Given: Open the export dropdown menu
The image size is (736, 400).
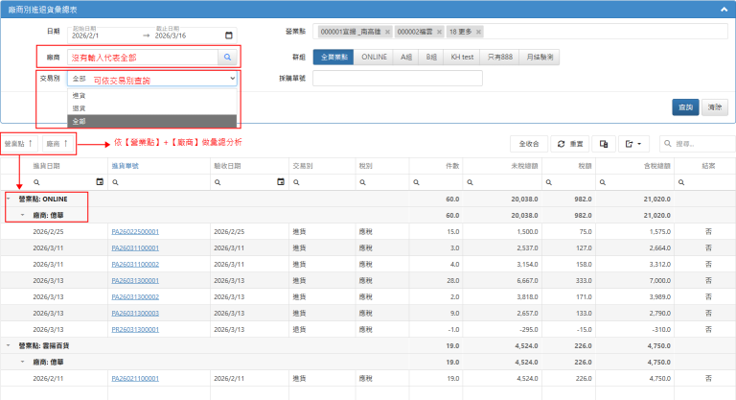Looking at the screenshot, I should point(633,144).
